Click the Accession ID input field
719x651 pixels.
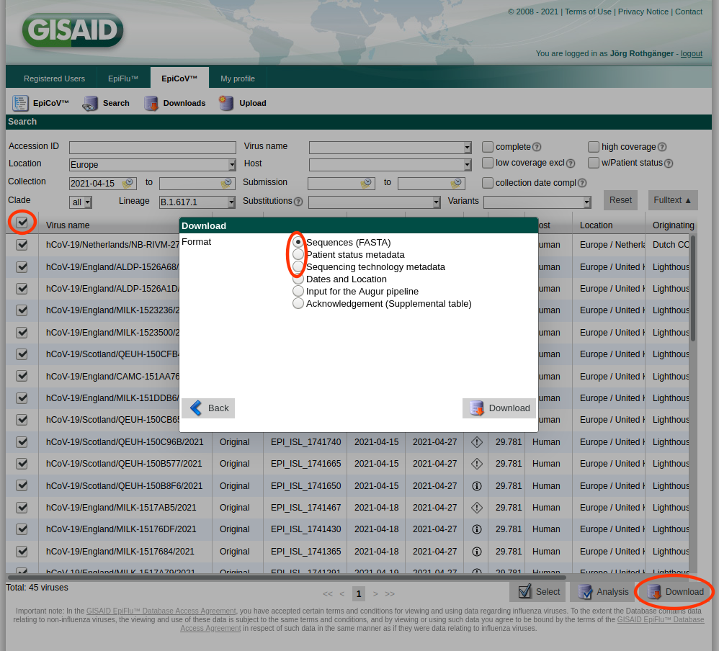(153, 148)
